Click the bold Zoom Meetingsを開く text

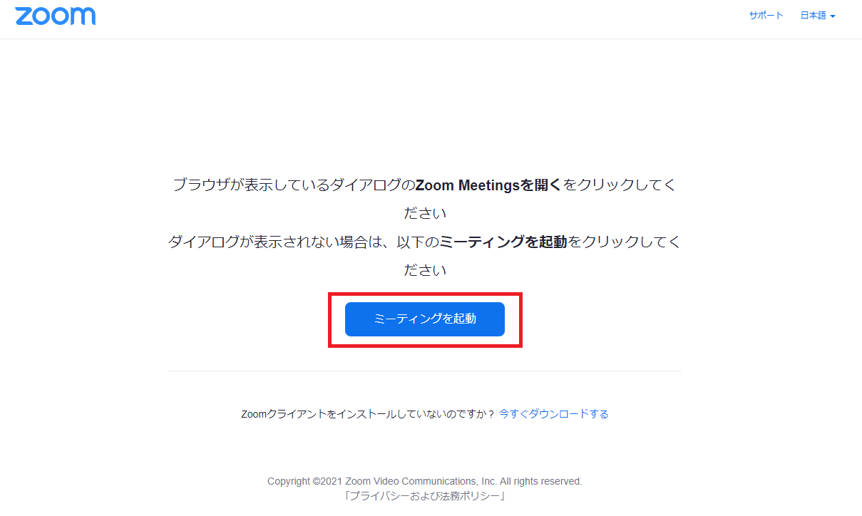pos(489,185)
